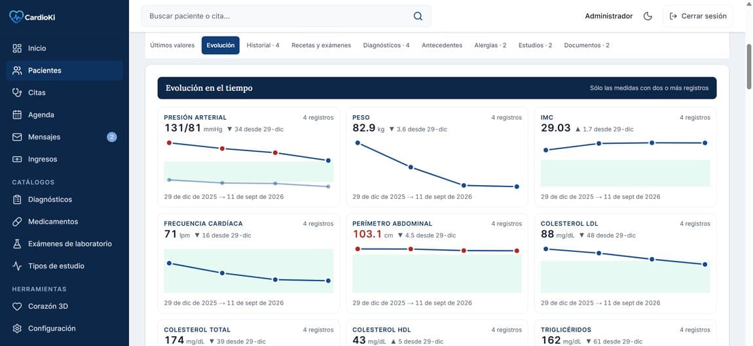753x346 pixels.
Task: Click the Evolución en el tiempo header
Action: pos(209,88)
